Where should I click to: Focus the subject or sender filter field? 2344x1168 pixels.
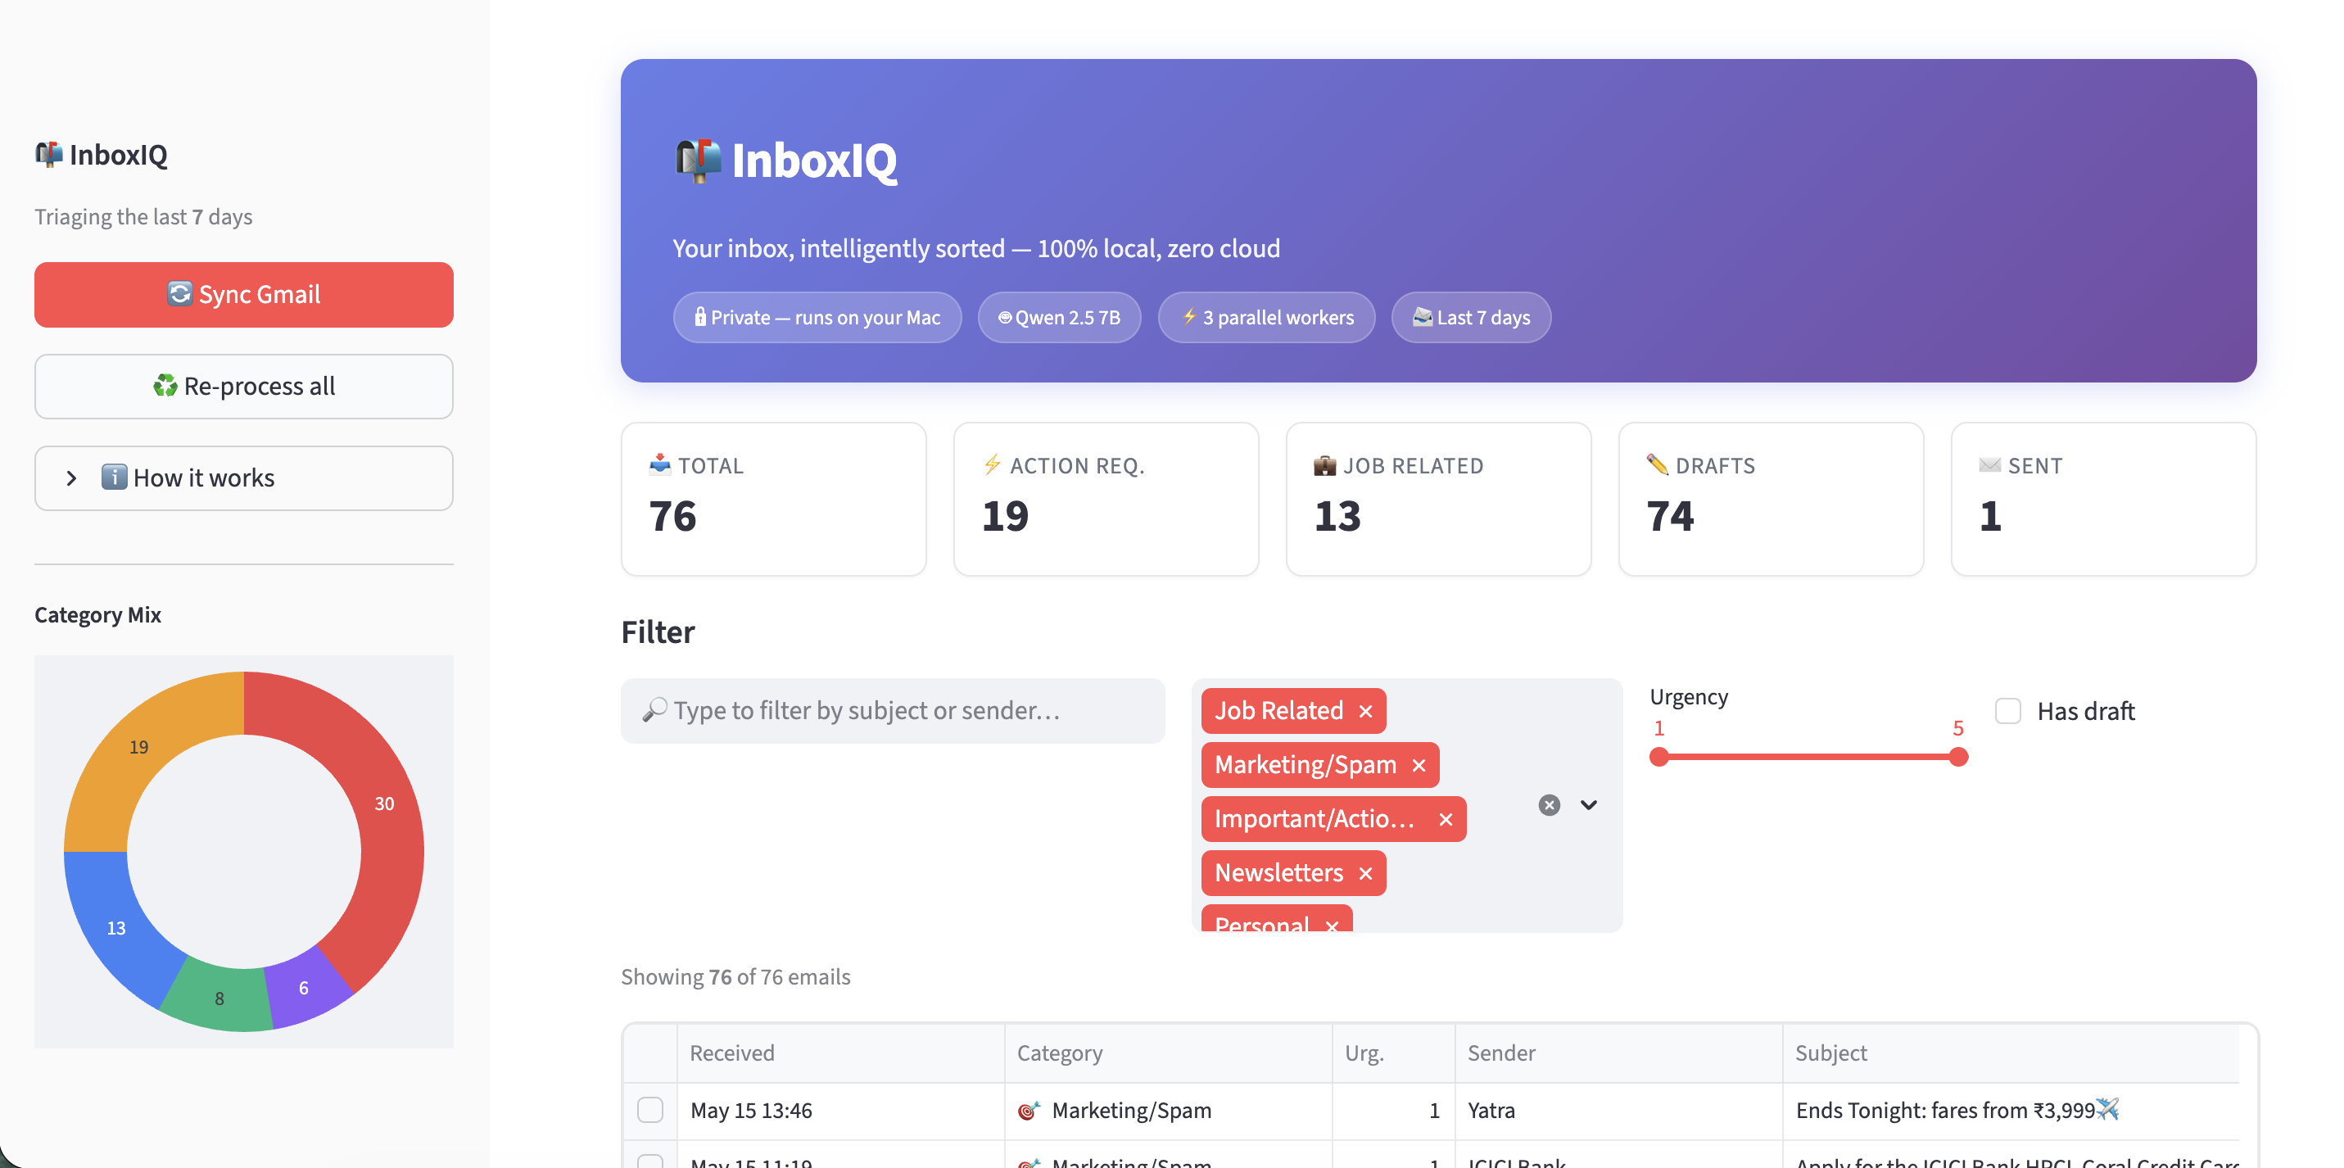(x=893, y=710)
